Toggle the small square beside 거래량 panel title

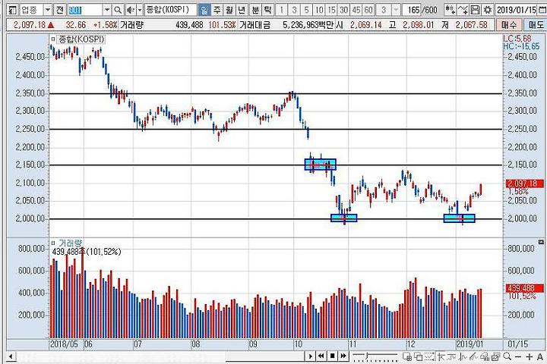pyautogui.click(x=53, y=243)
